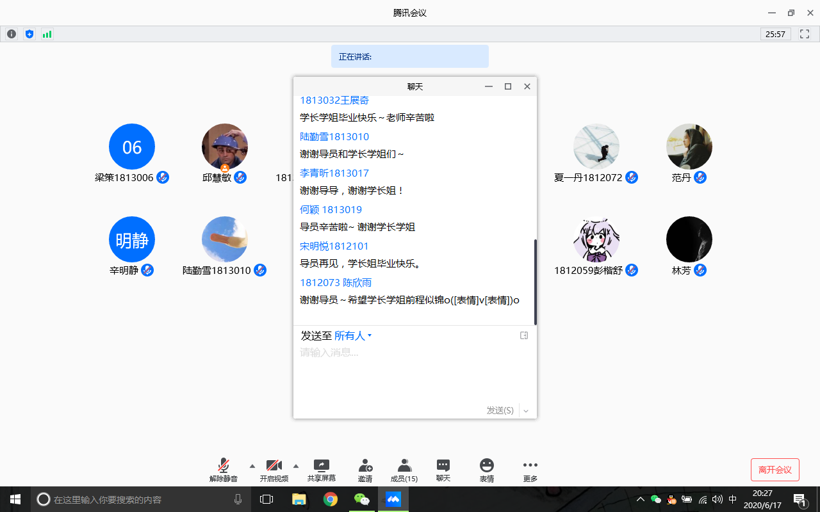Click muted mic icon beside 陆勤雪1813010 name
820x512 pixels.
tap(259, 270)
